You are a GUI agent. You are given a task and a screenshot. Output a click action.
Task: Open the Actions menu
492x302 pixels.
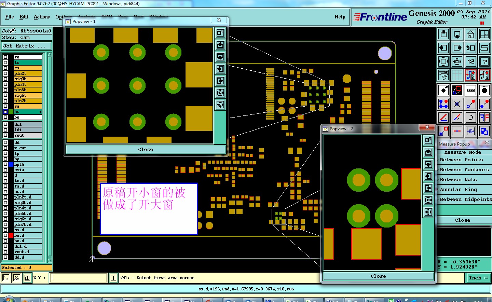pyautogui.click(x=42, y=17)
